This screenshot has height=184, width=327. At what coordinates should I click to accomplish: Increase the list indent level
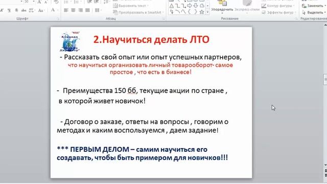click(97, 2)
